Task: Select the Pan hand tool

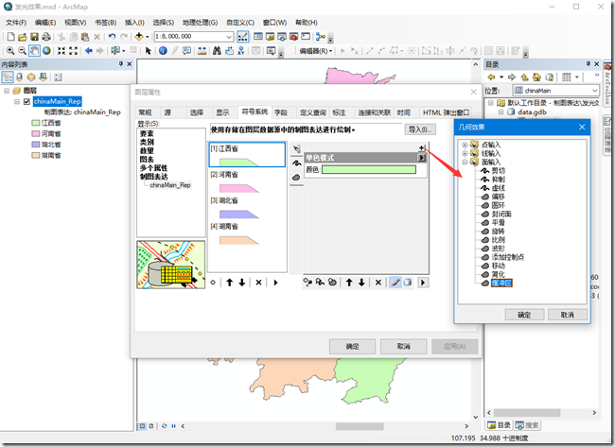Action: [x=34, y=51]
